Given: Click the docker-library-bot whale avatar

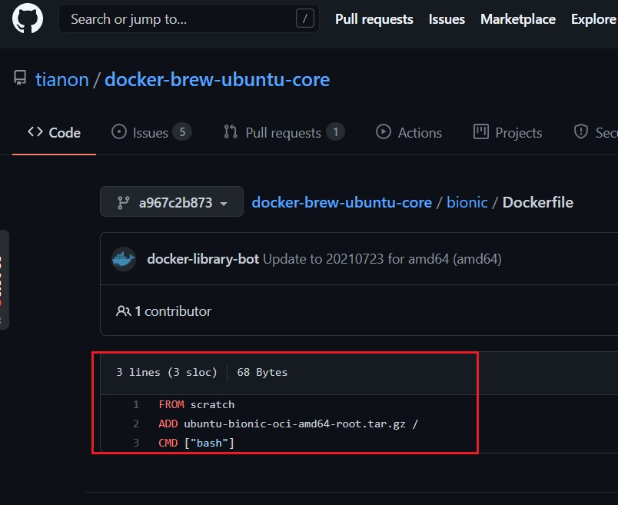Looking at the screenshot, I should pos(124,259).
